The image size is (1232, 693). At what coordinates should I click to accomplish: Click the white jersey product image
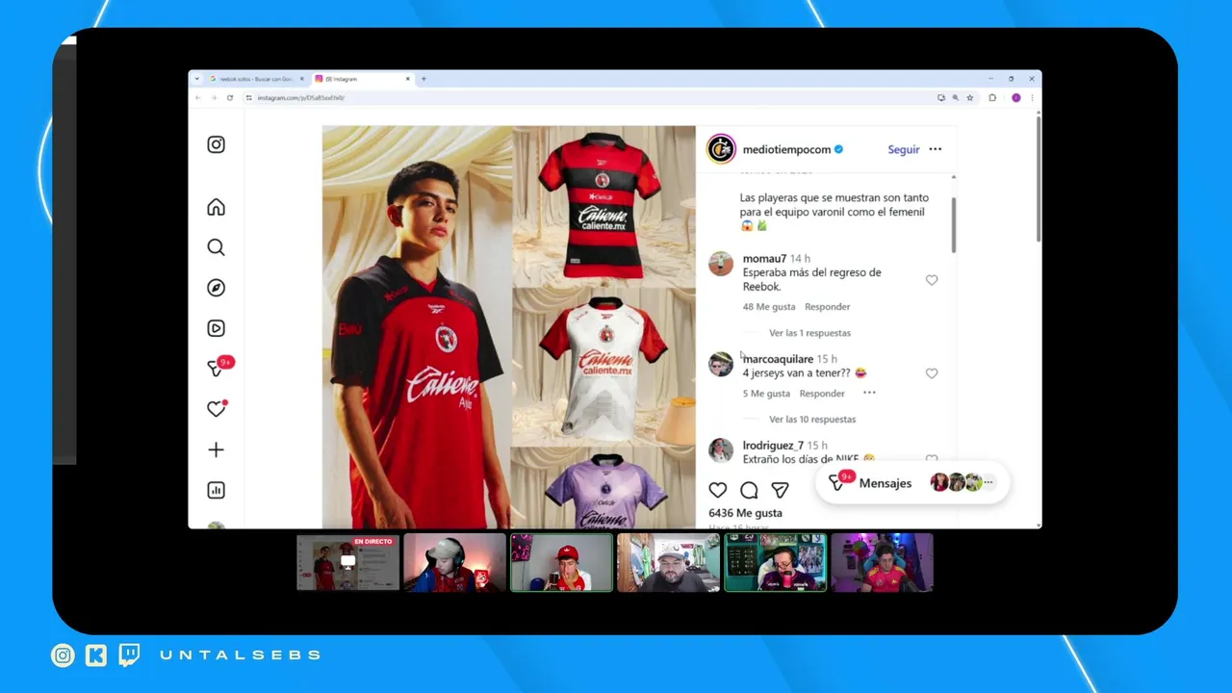(x=603, y=366)
